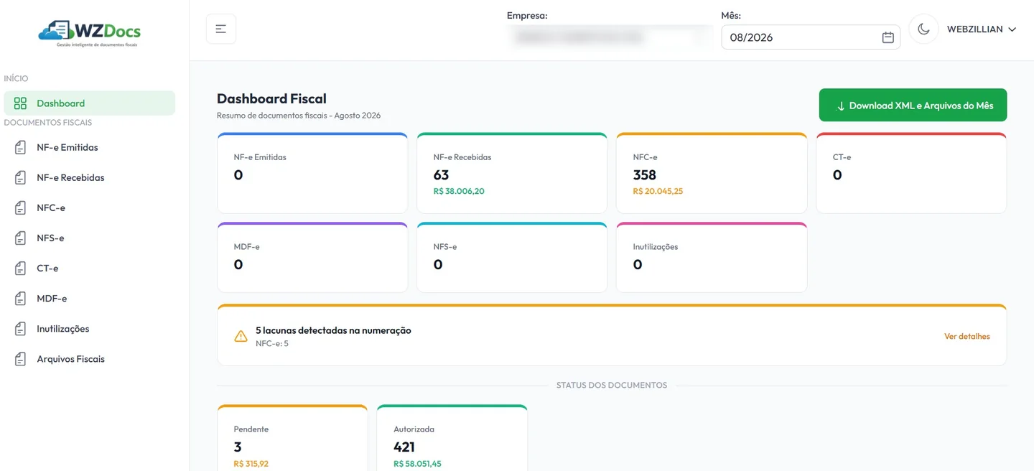
Task: Click '5 lacunas detectadas na numeração' text
Action: pos(333,330)
